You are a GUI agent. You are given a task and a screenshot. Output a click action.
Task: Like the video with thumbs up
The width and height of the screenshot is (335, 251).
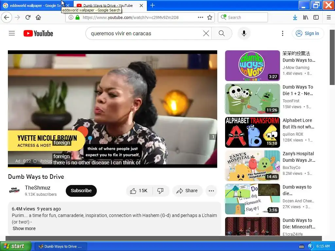click(x=139, y=191)
